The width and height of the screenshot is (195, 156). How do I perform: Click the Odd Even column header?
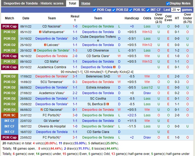[x=168, y=18]
